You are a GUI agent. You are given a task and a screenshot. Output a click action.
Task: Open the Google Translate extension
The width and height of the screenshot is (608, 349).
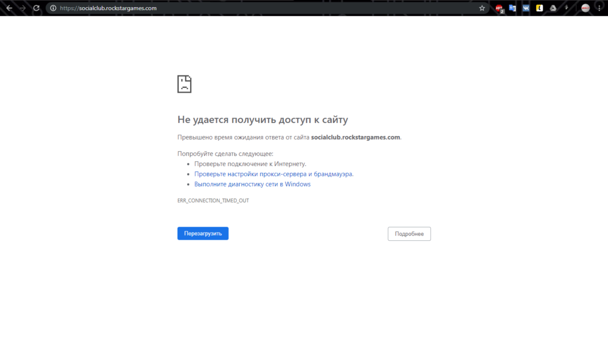click(x=512, y=8)
